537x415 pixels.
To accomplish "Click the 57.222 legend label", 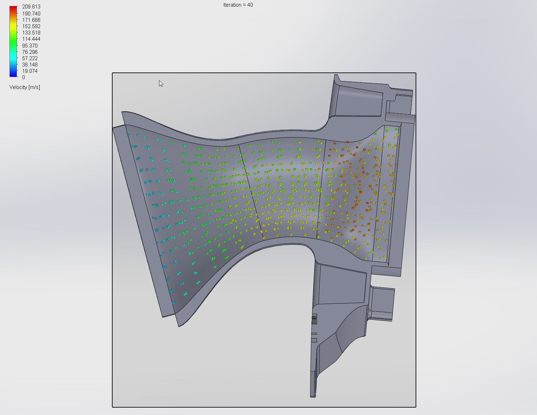I will tap(30, 58).
